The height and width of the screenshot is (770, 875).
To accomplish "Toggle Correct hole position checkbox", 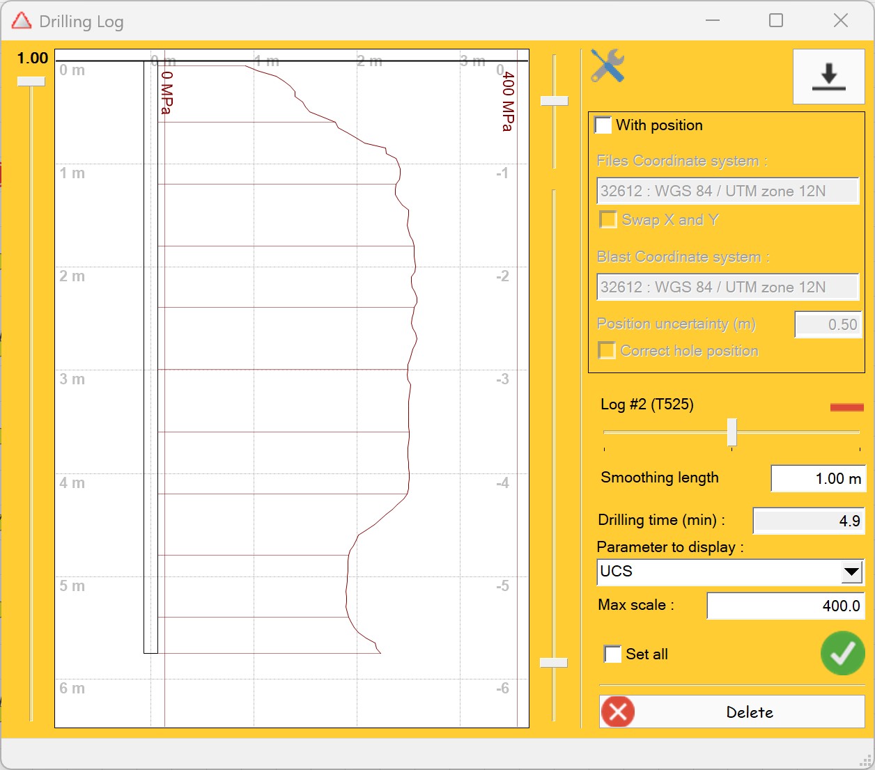I will pyautogui.click(x=607, y=351).
